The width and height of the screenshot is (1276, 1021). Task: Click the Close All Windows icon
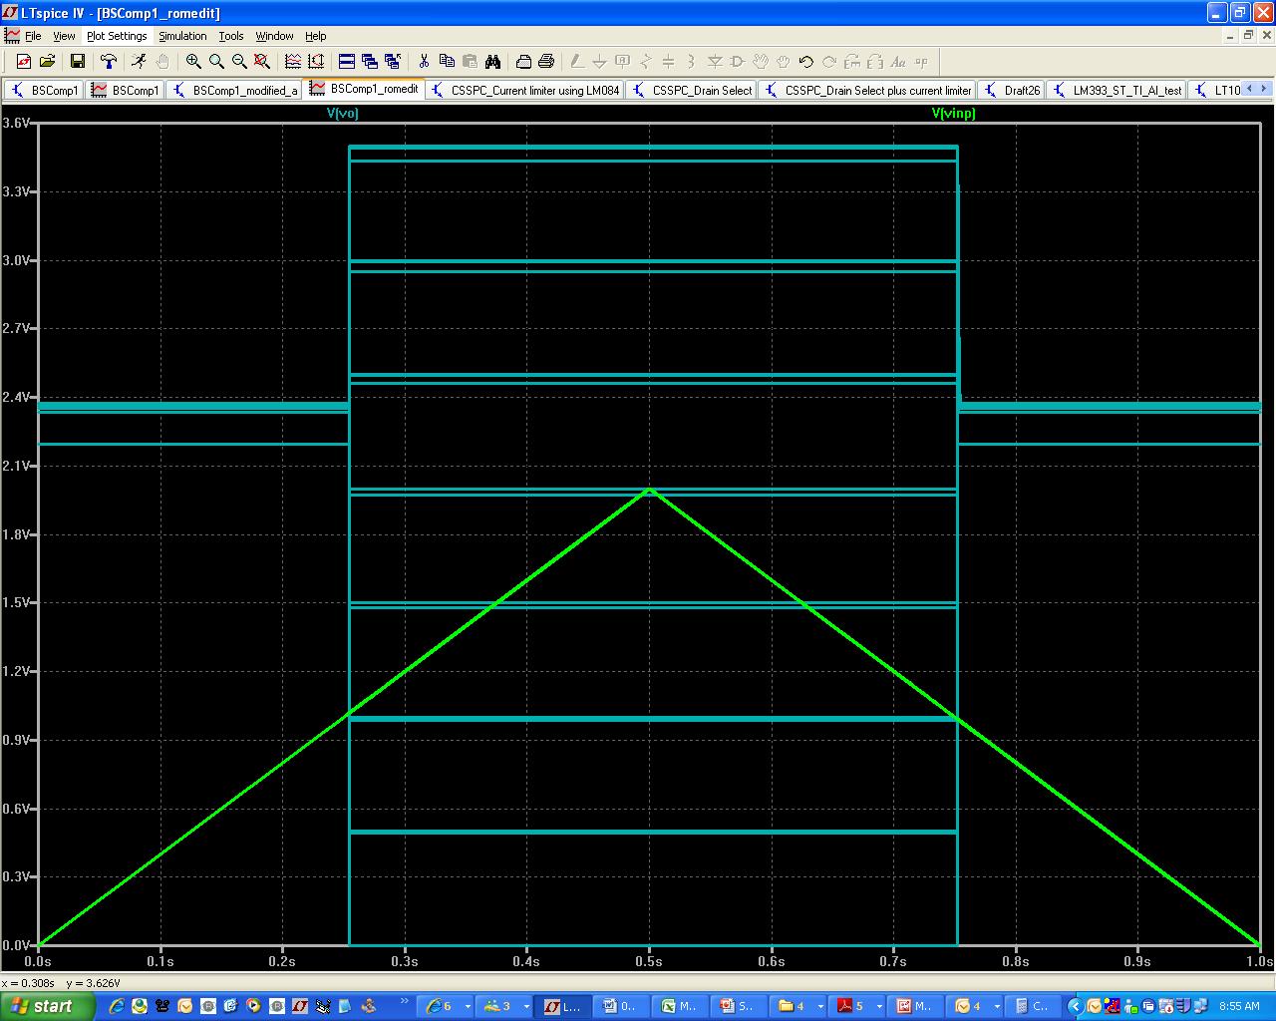[393, 62]
